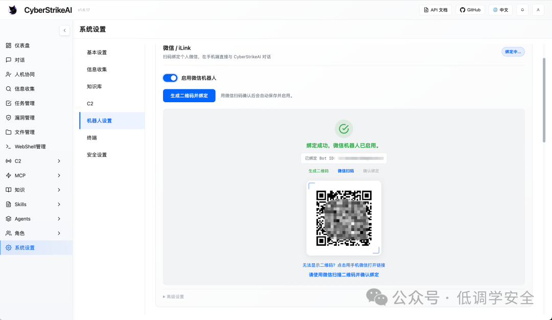Switch to 知识库 settings tab

point(112,86)
